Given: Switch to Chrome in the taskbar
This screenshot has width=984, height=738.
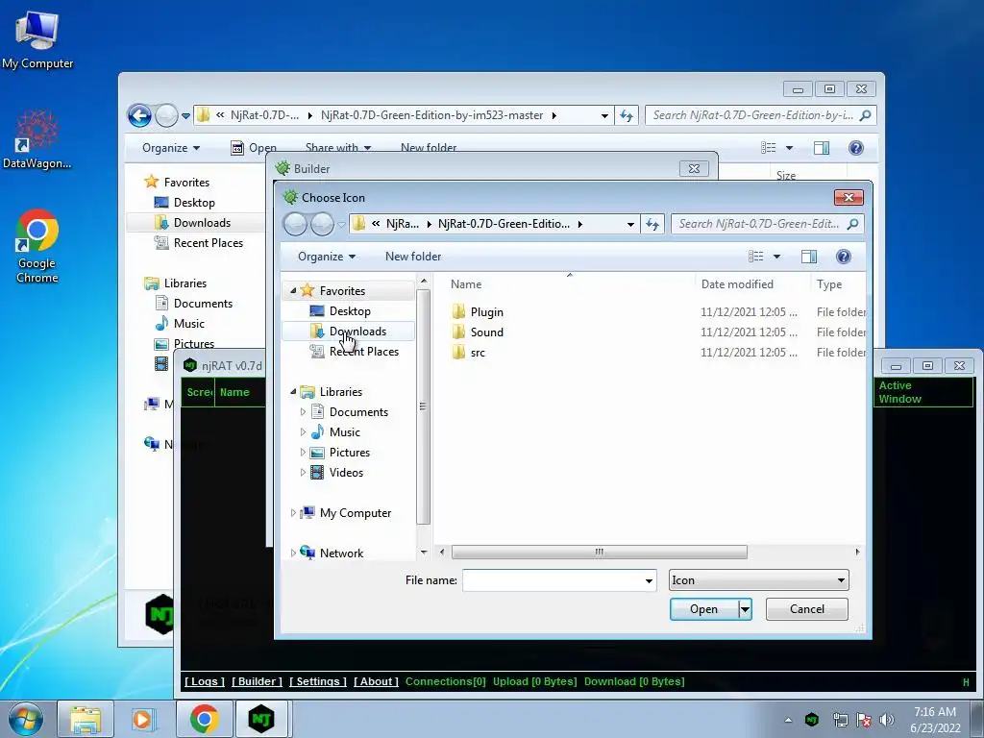Looking at the screenshot, I should 204,719.
